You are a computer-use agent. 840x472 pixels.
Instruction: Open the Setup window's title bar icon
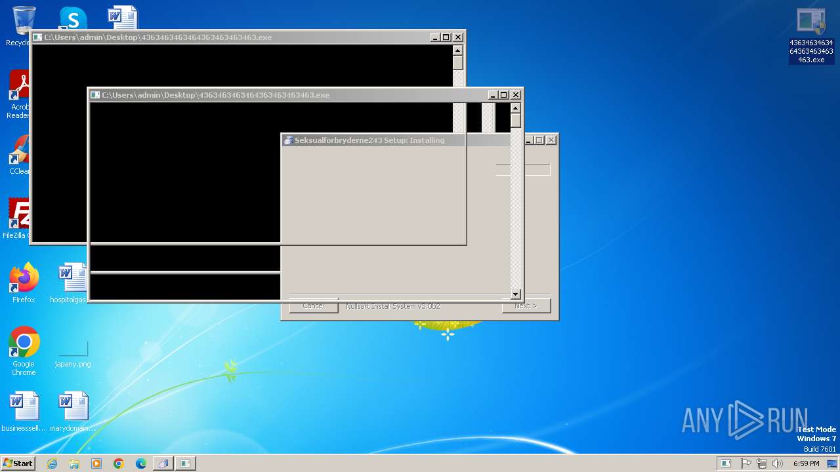tap(287, 140)
